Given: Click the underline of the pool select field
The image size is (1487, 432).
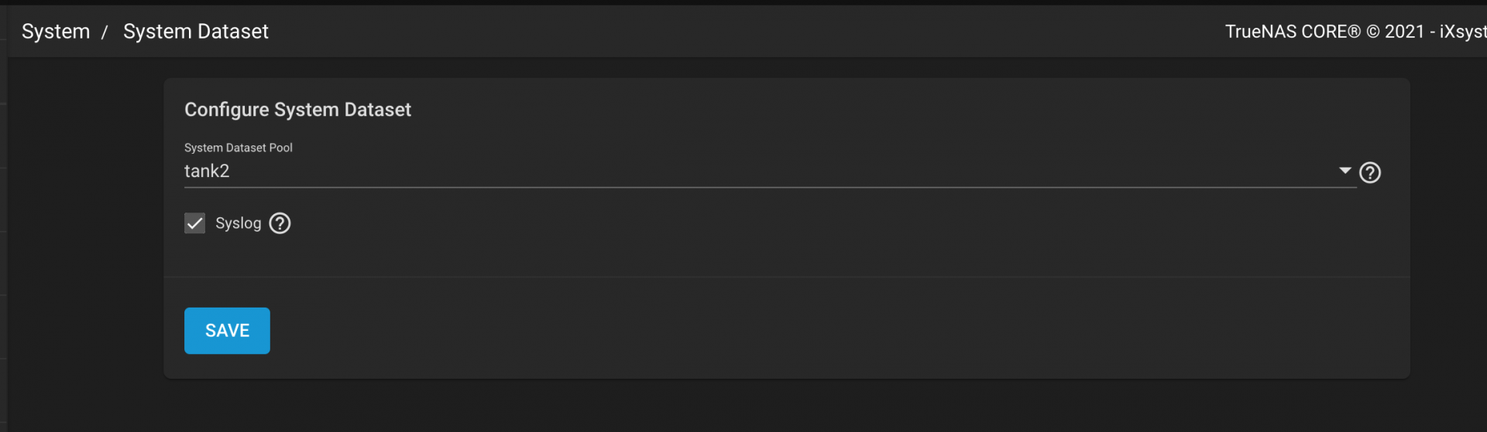Looking at the screenshot, I should [x=767, y=187].
